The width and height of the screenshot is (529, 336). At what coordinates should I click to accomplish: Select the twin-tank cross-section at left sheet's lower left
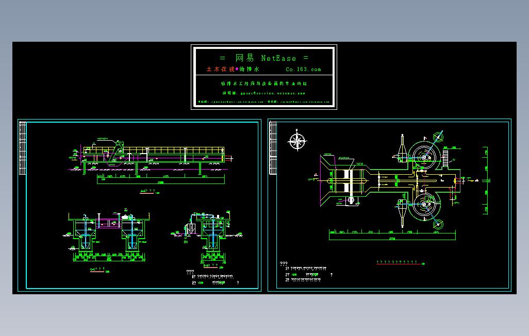coord(107,236)
